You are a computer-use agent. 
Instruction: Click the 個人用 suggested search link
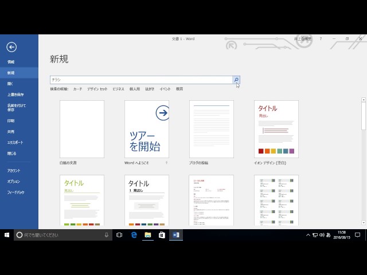[135, 89]
